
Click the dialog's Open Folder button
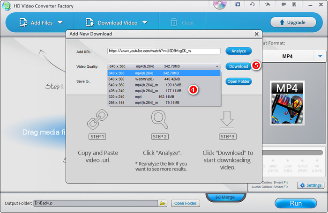click(239, 81)
